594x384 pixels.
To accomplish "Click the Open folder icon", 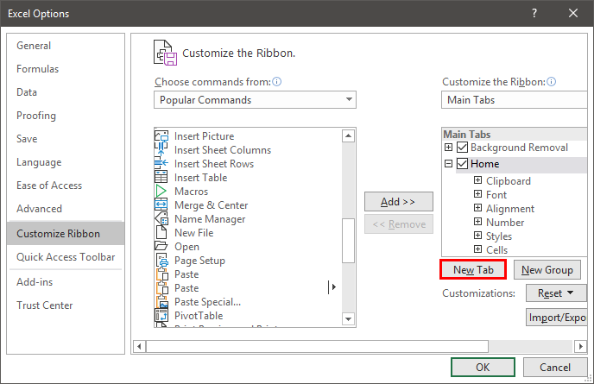I will (x=161, y=246).
